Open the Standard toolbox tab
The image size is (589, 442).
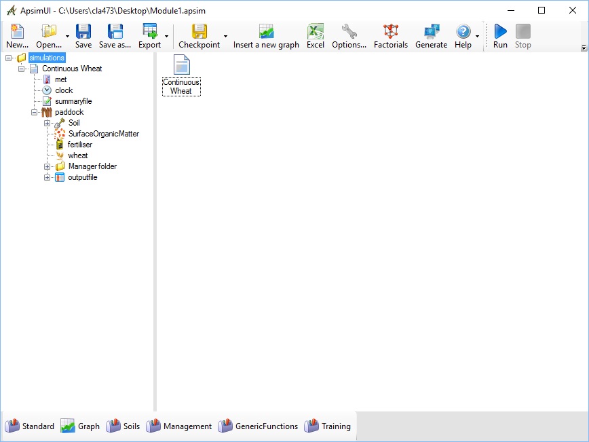(29, 426)
